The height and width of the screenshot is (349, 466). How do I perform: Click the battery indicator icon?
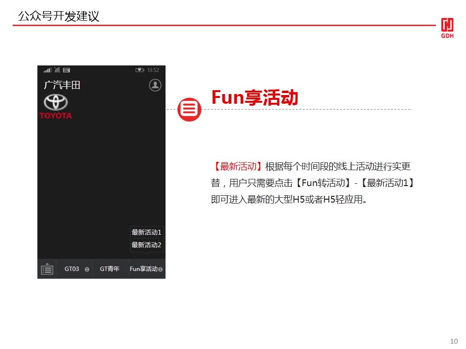click(x=140, y=70)
